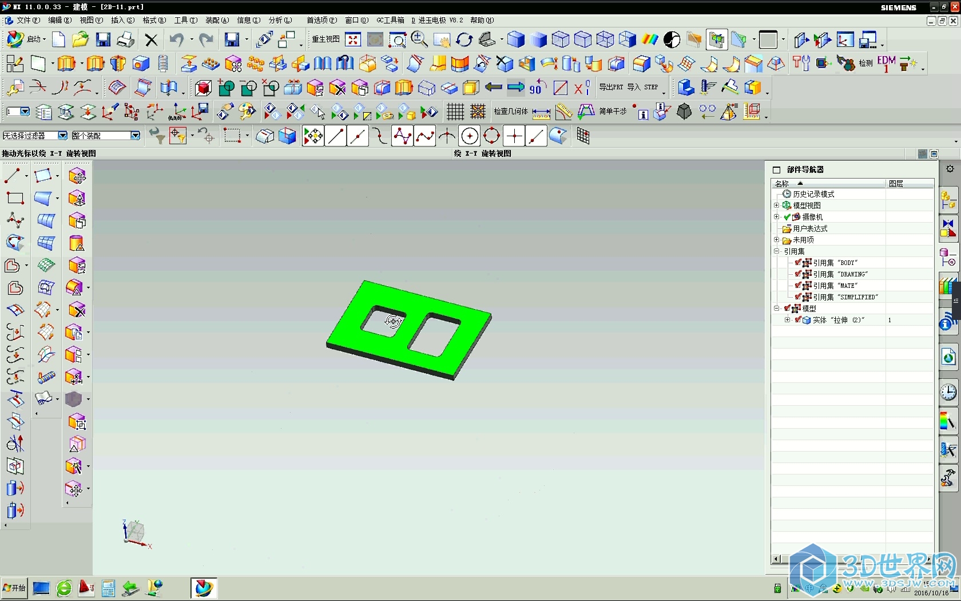This screenshot has height=601, width=961.
Task: Expand the 实体 "拉伸 (2)" node
Action: tap(787, 319)
